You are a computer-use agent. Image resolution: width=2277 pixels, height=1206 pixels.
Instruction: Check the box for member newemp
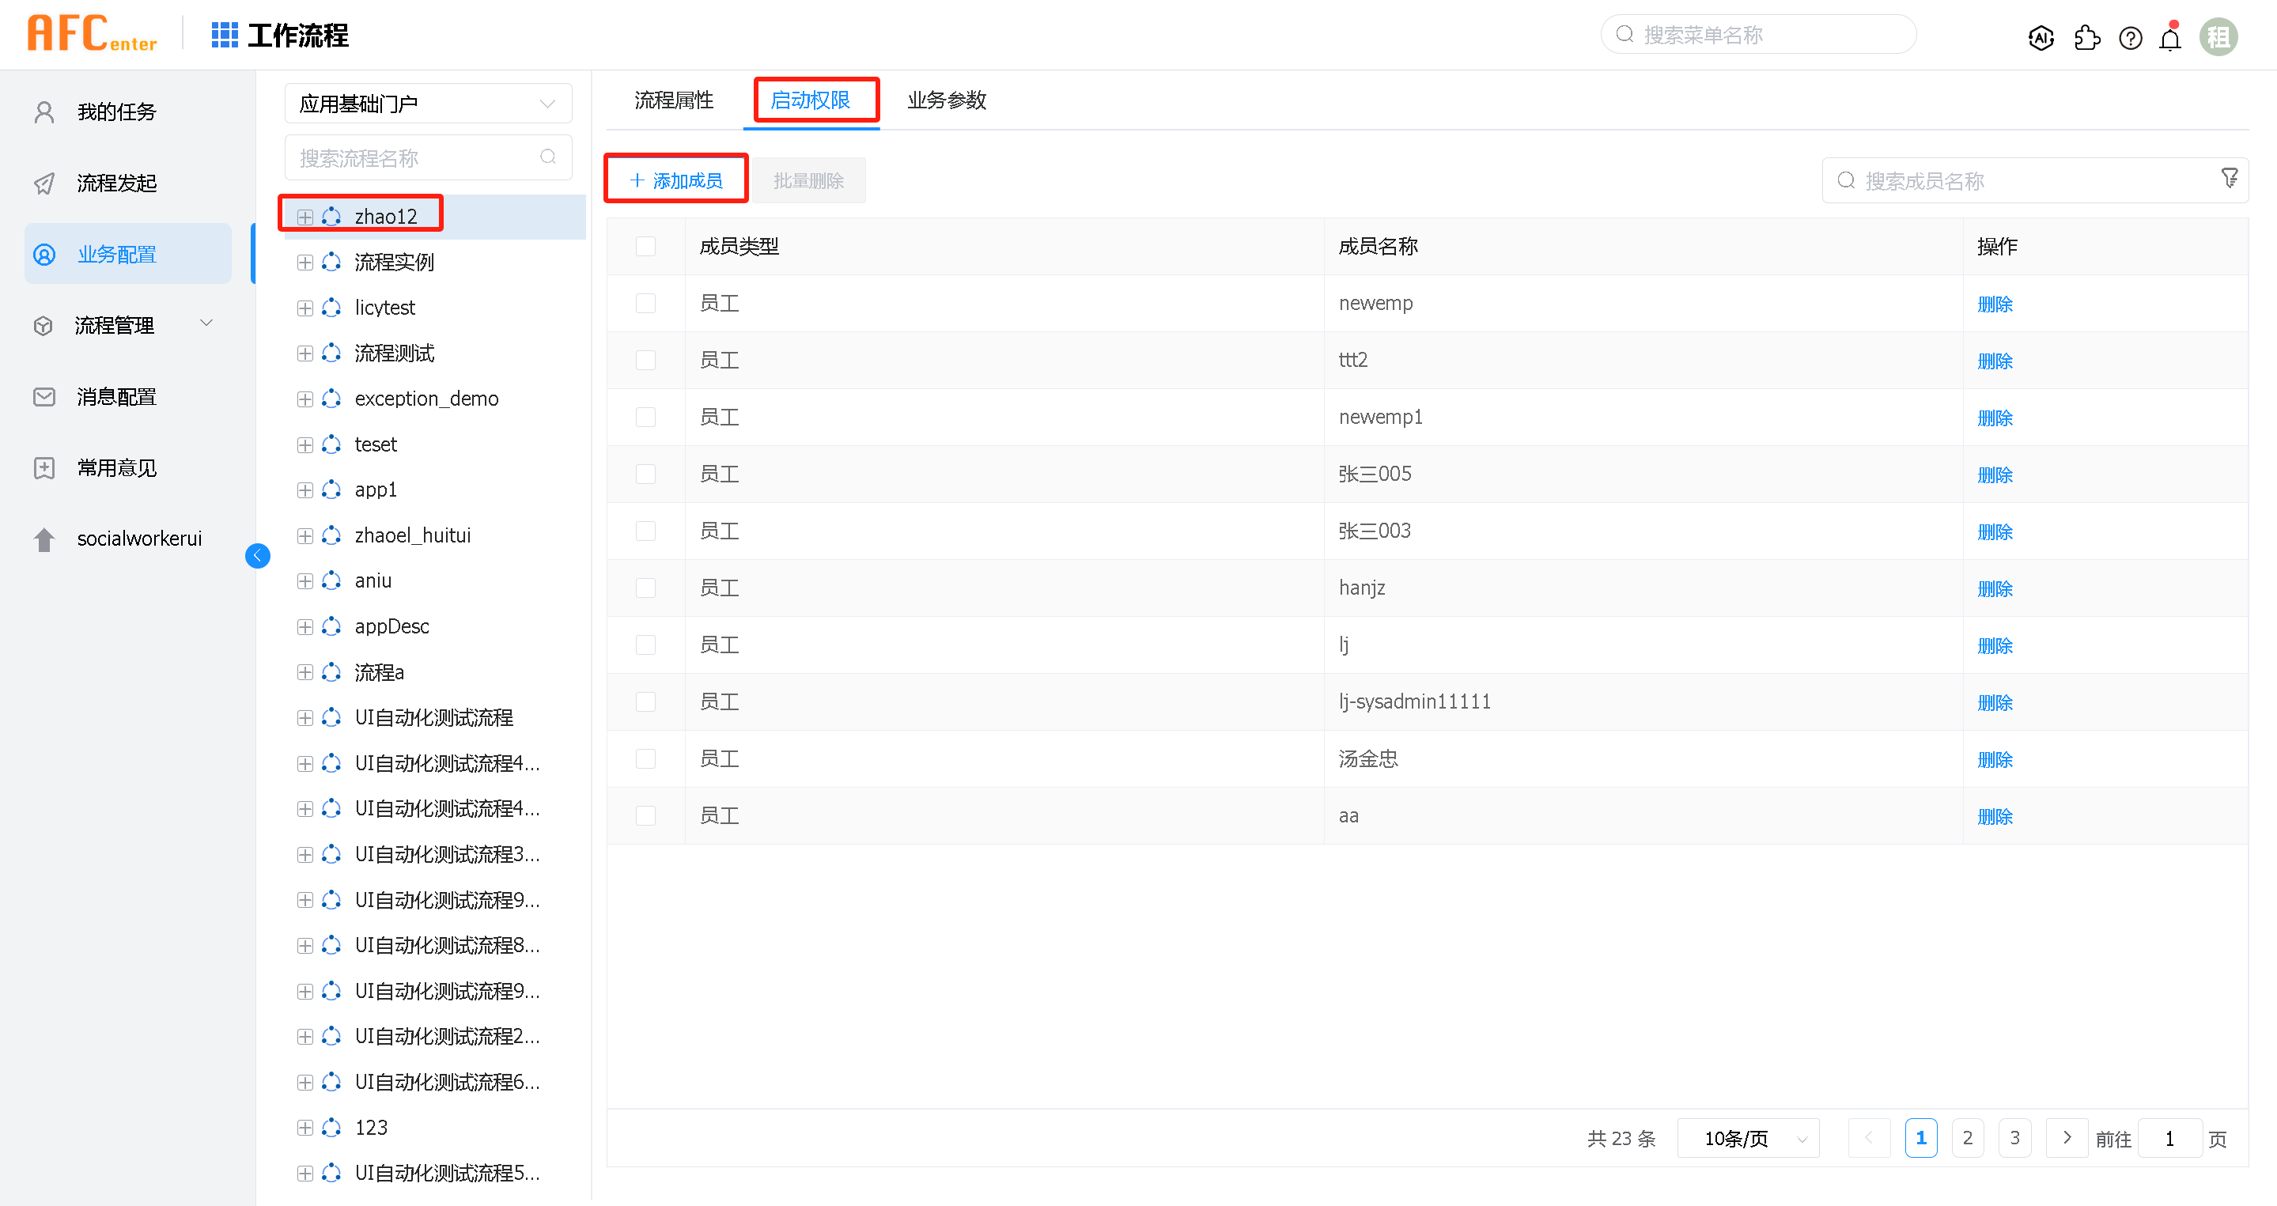point(645,303)
